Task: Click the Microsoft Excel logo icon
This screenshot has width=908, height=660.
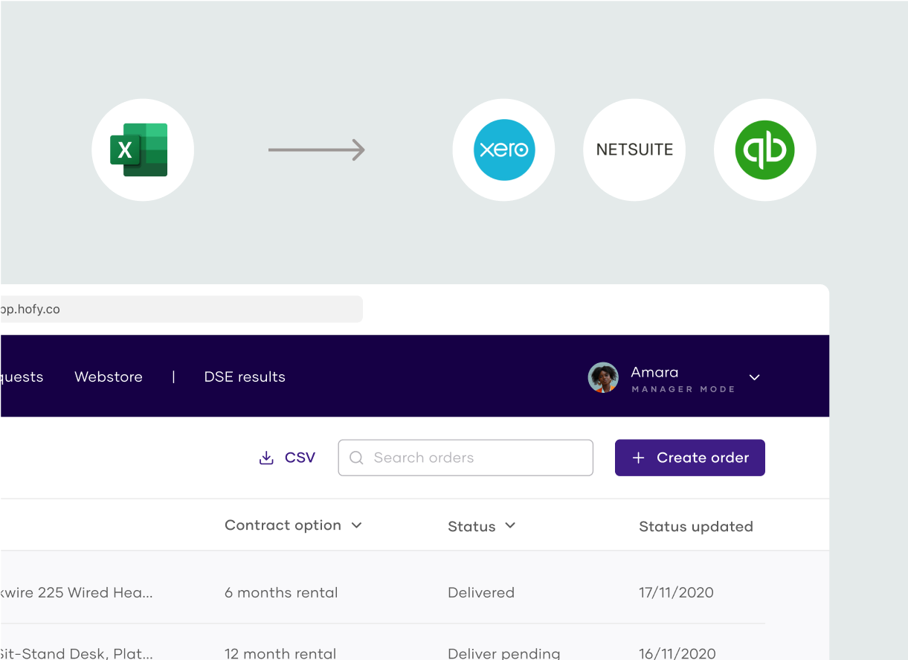Action: [139, 150]
